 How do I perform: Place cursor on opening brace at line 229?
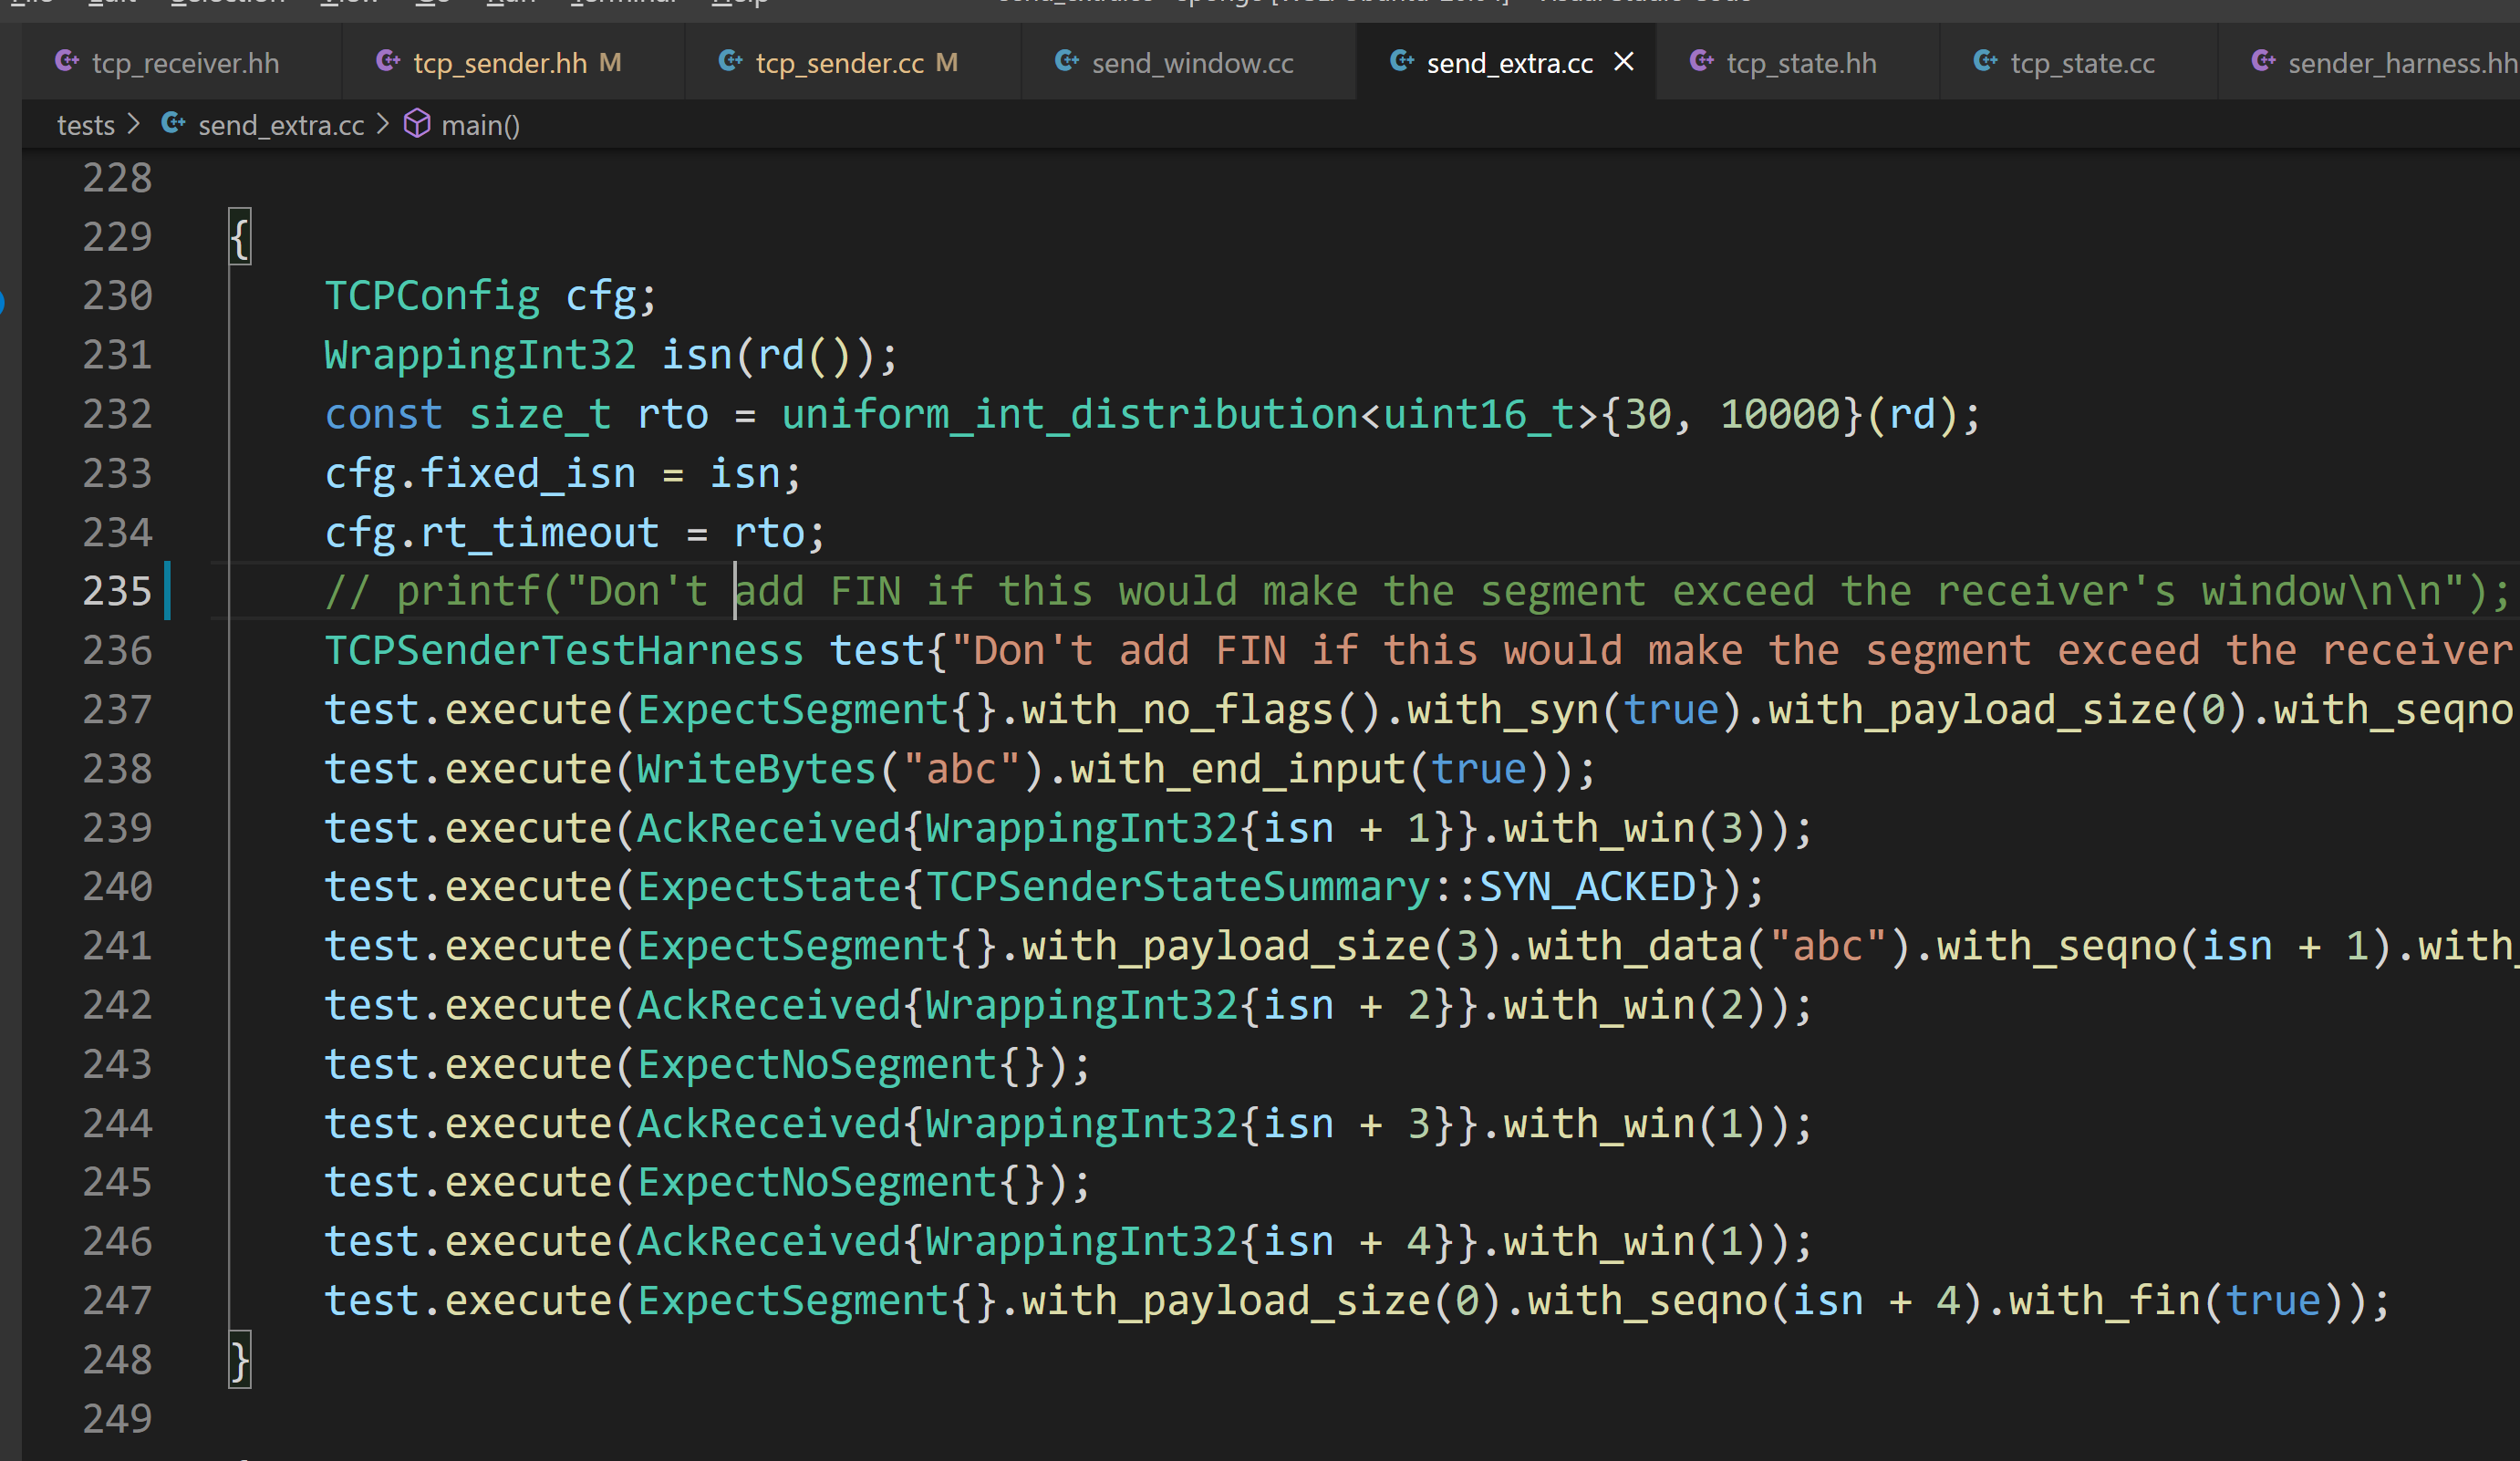click(x=239, y=238)
